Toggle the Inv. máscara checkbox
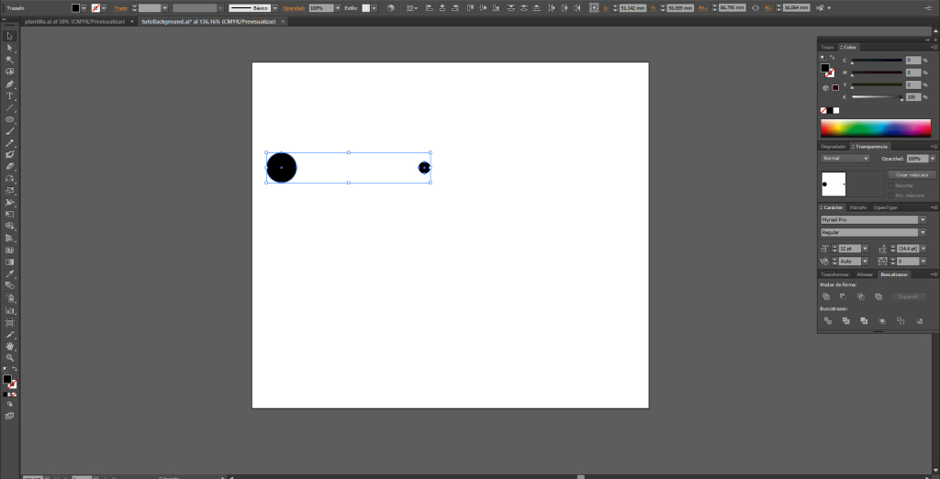Viewport: 940px width, 479px height. click(x=890, y=195)
